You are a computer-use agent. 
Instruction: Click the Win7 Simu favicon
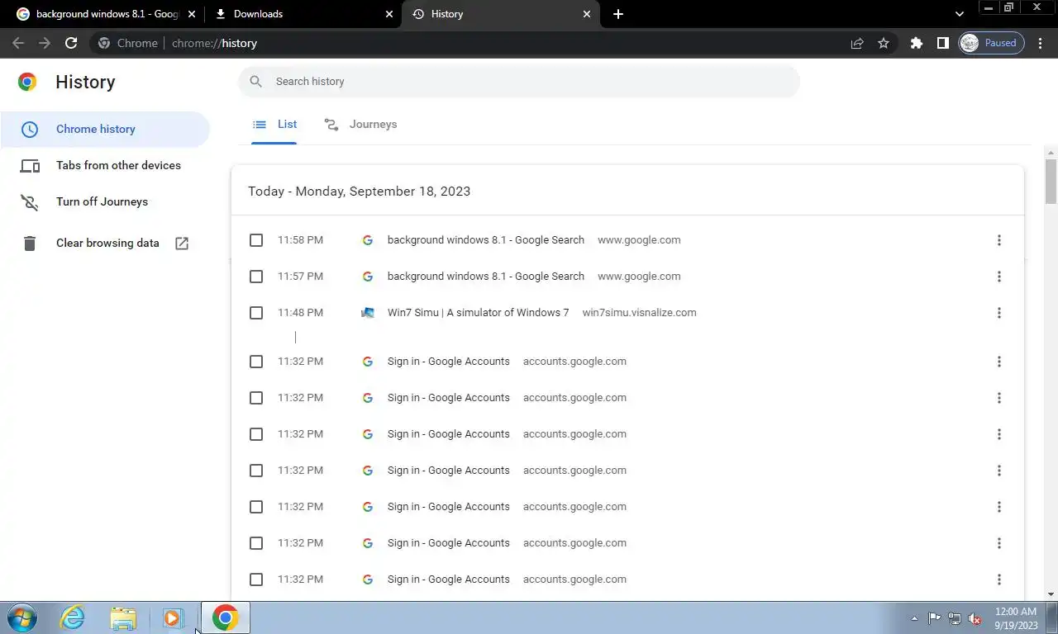click(368, 313)
